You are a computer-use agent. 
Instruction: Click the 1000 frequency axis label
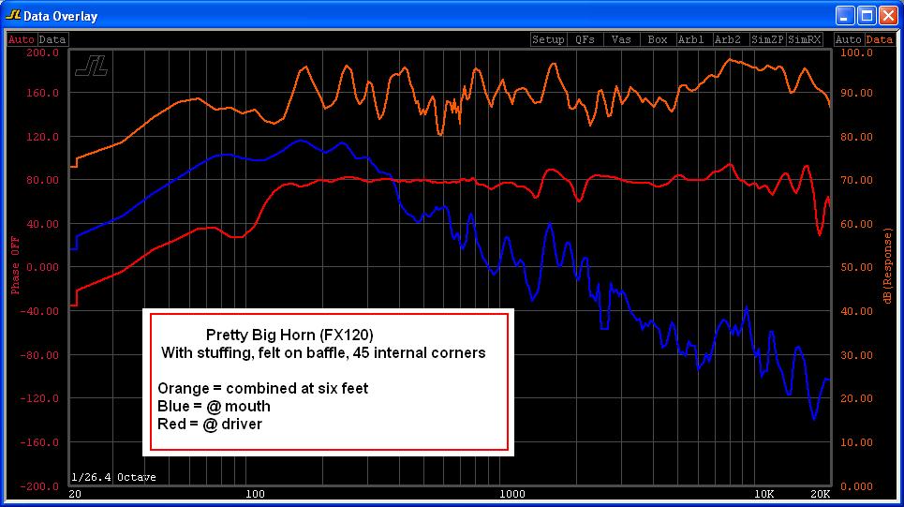click(x=512, y=494)
